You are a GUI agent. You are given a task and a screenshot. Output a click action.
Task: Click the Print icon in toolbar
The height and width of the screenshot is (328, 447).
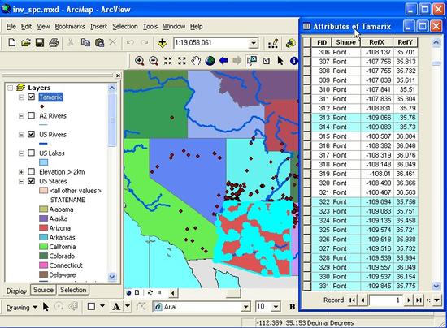pos(54,43)
